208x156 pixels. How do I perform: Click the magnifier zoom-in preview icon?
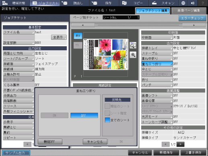click(133, 55)
